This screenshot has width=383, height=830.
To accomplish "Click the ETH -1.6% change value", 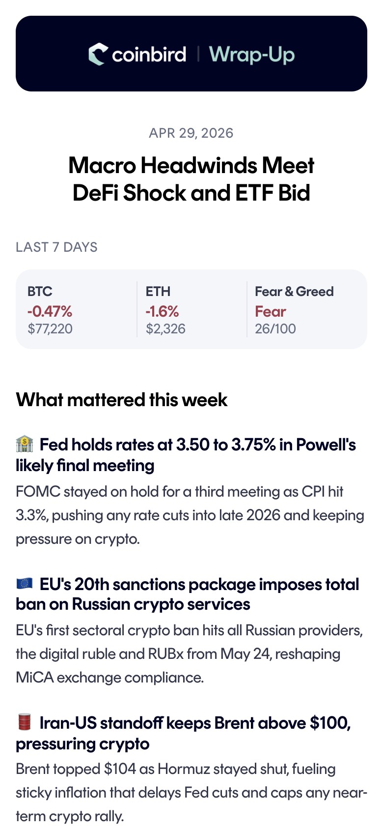I will coord(162,311).
